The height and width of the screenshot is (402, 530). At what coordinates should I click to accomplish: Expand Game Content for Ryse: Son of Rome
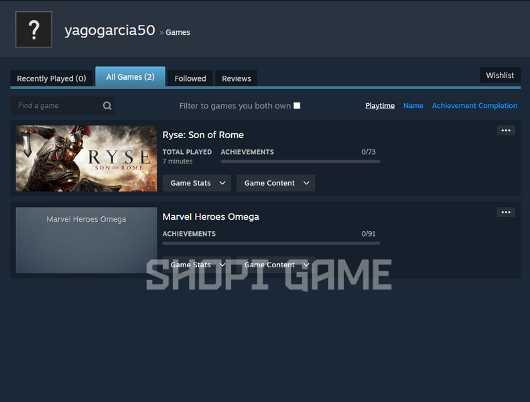pos(276,183)
